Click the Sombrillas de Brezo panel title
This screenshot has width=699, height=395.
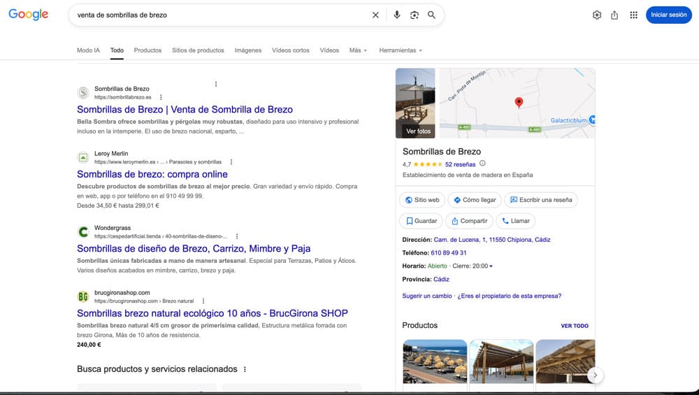tap(441, 152)
